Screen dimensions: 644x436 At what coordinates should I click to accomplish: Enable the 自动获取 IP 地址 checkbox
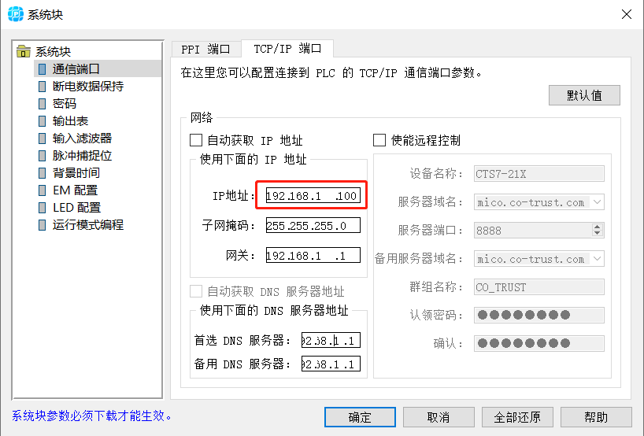[x=196, y=140]
